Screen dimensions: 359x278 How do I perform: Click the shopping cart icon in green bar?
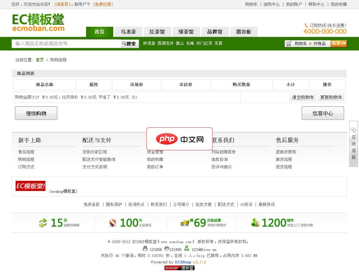point(289,44)
